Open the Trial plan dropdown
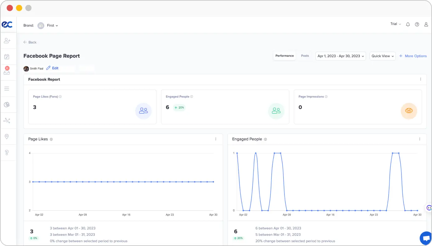Screen dimensions: 432x246 pos(395,24)
